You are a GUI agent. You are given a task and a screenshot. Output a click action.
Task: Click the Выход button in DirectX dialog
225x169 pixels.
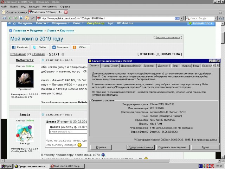tap(205, 147)
